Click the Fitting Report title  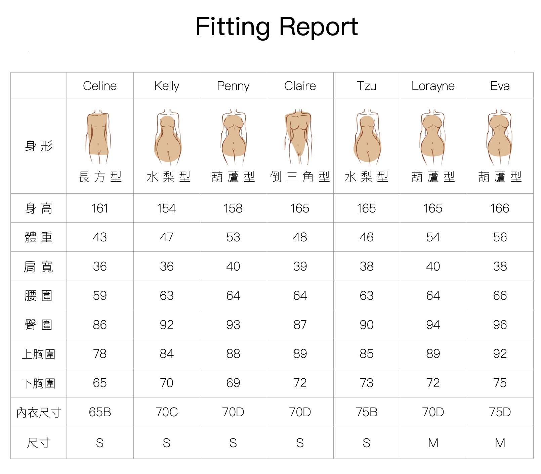click(x=277, y=27)
